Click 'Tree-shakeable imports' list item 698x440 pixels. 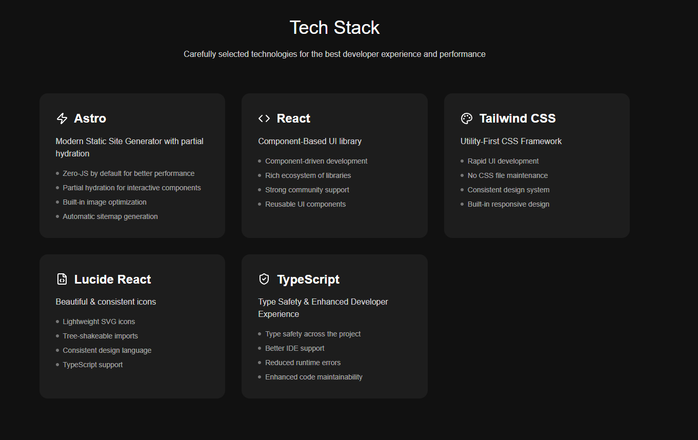[101, 336]
